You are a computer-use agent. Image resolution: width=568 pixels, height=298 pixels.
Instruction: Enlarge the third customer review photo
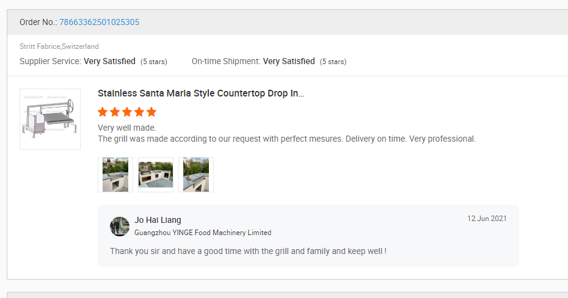coord(196,175)
